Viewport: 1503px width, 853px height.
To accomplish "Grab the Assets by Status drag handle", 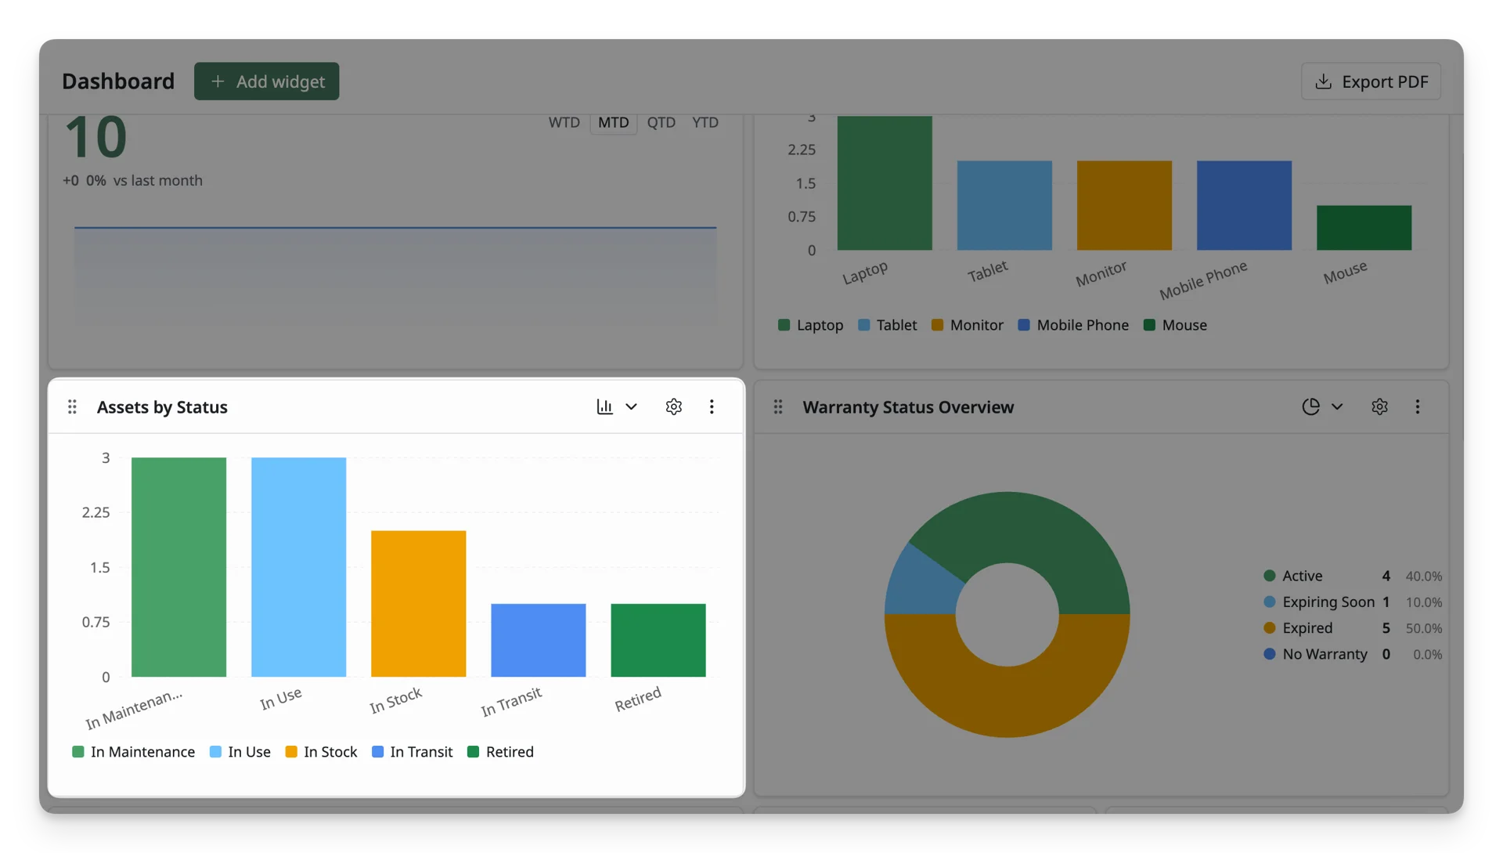I will coord(72,407).
